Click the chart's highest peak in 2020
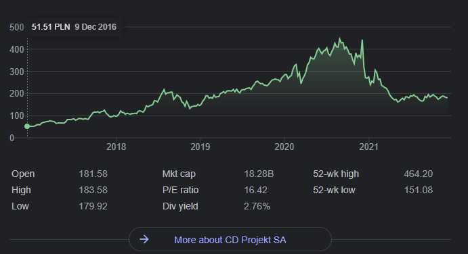Screen dimensions: 468x254 340,39
